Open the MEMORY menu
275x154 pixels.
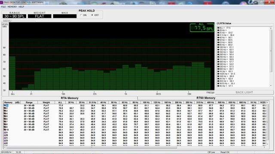(12, 7)
